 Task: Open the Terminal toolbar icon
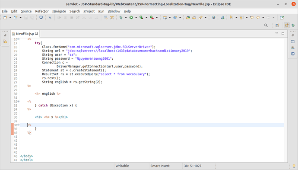pyautogui.click(x=41, y=17)
